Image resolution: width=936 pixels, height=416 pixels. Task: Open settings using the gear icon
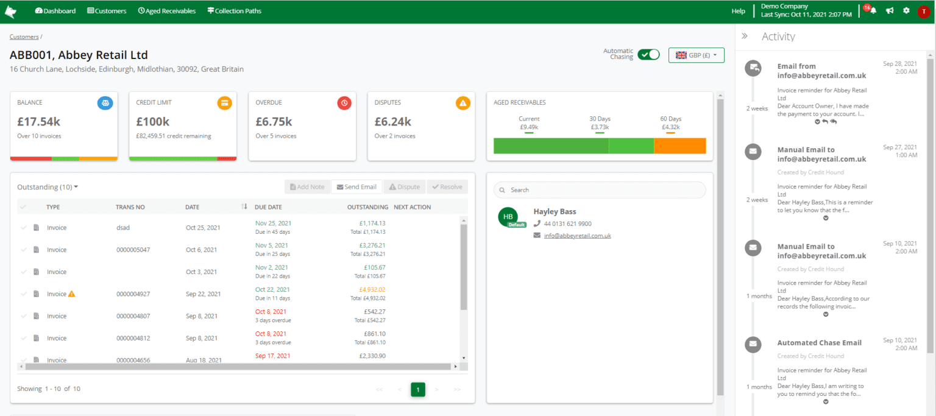pos(906,10)
